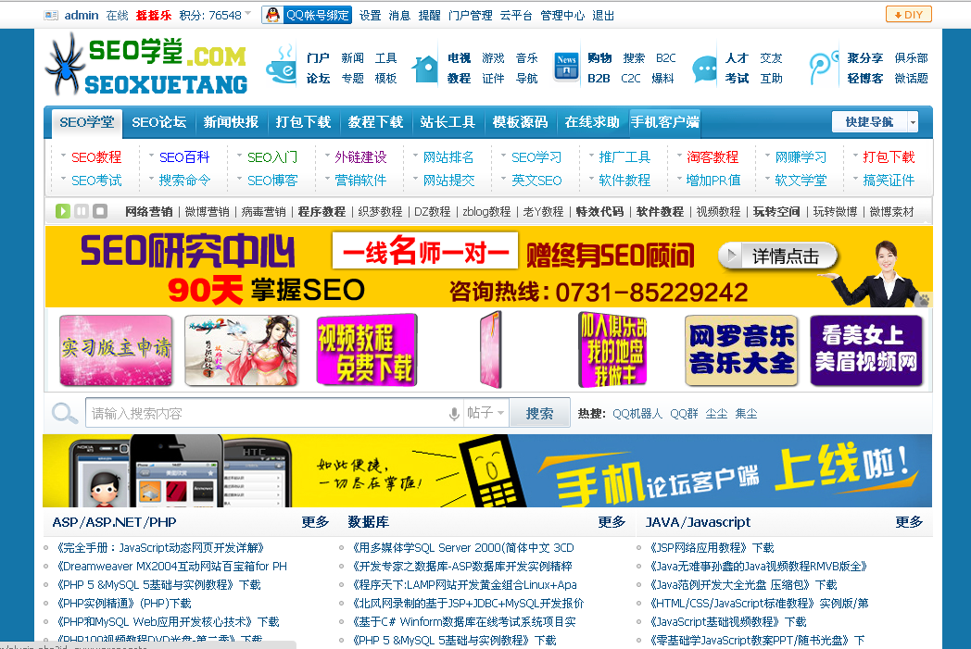Image resolution: width=971 pixels, height=649 pixels.
Task: Open the 帖子 search type dropdown
Action: pos(485,413)
